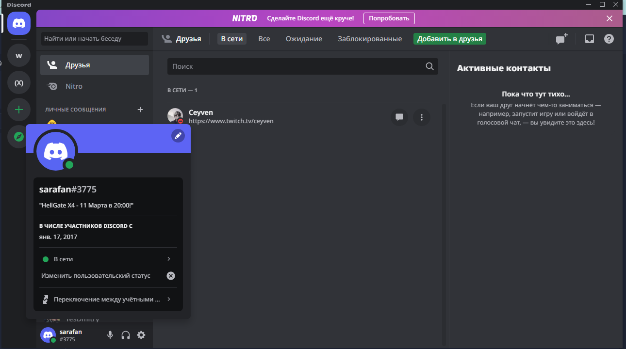This screenshot has width=626, height=349.
Task: Edit profile with pencil icon
Action: click(178, 136)
